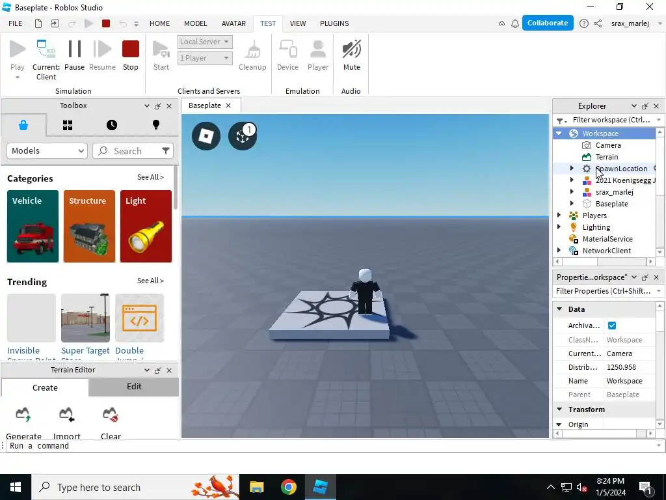Viewport: 666px width, 500px height.
Task: Open the Vehicle category card
Action: [33, 226]
